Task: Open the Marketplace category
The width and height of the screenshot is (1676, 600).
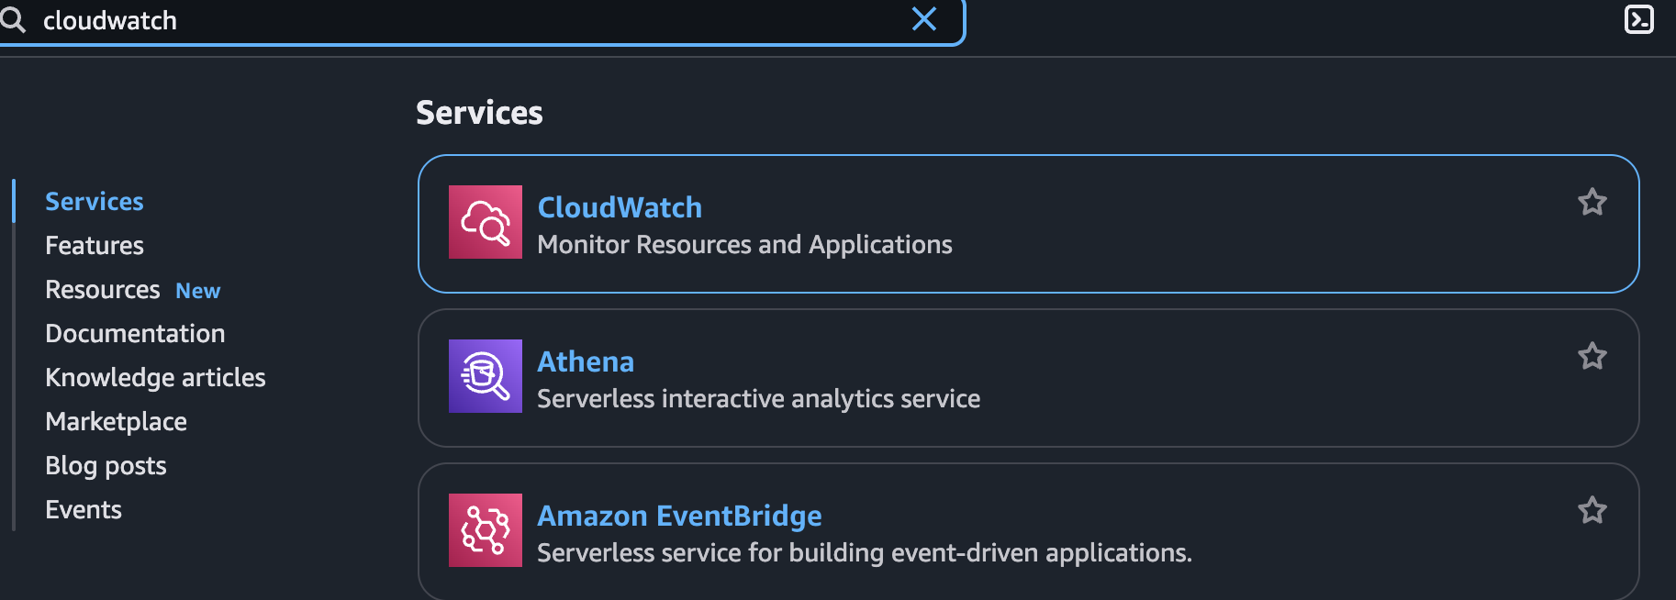Action: click(x=116, y=422)
